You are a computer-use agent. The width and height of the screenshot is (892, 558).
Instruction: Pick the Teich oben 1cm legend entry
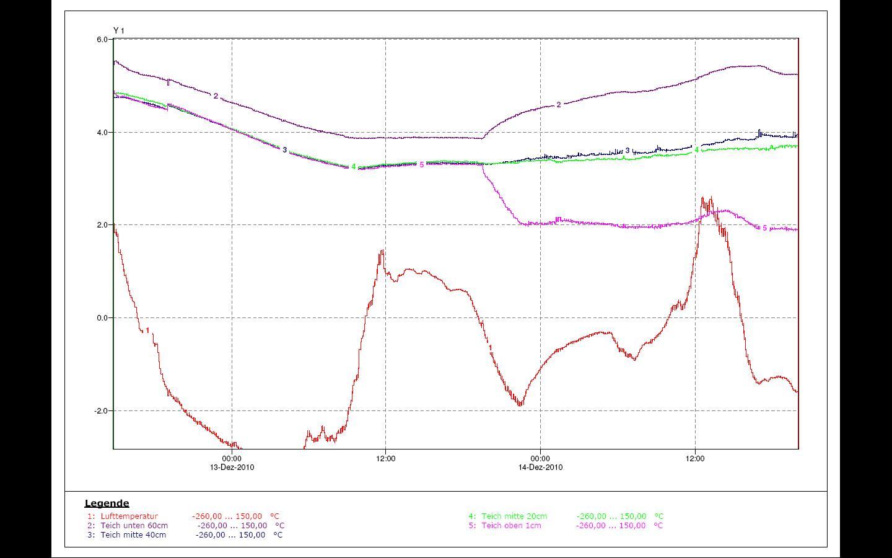(511, 525)
